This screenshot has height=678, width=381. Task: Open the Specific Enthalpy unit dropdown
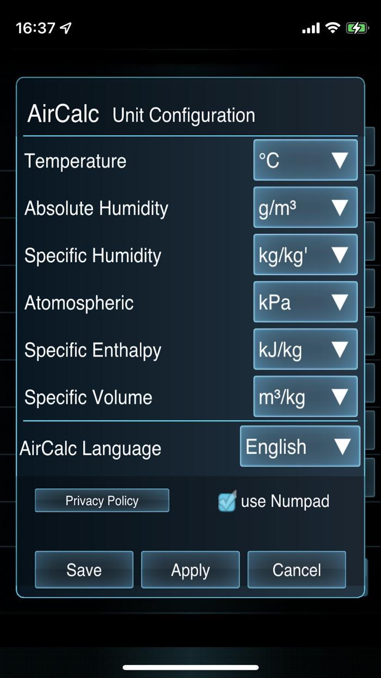pyautogui.click(x=305, y=349)
